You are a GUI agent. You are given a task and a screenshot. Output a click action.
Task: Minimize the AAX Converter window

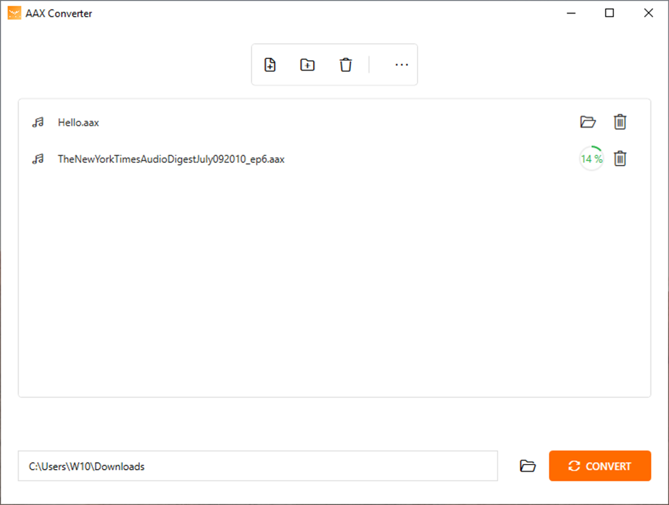tap(570, 13)
